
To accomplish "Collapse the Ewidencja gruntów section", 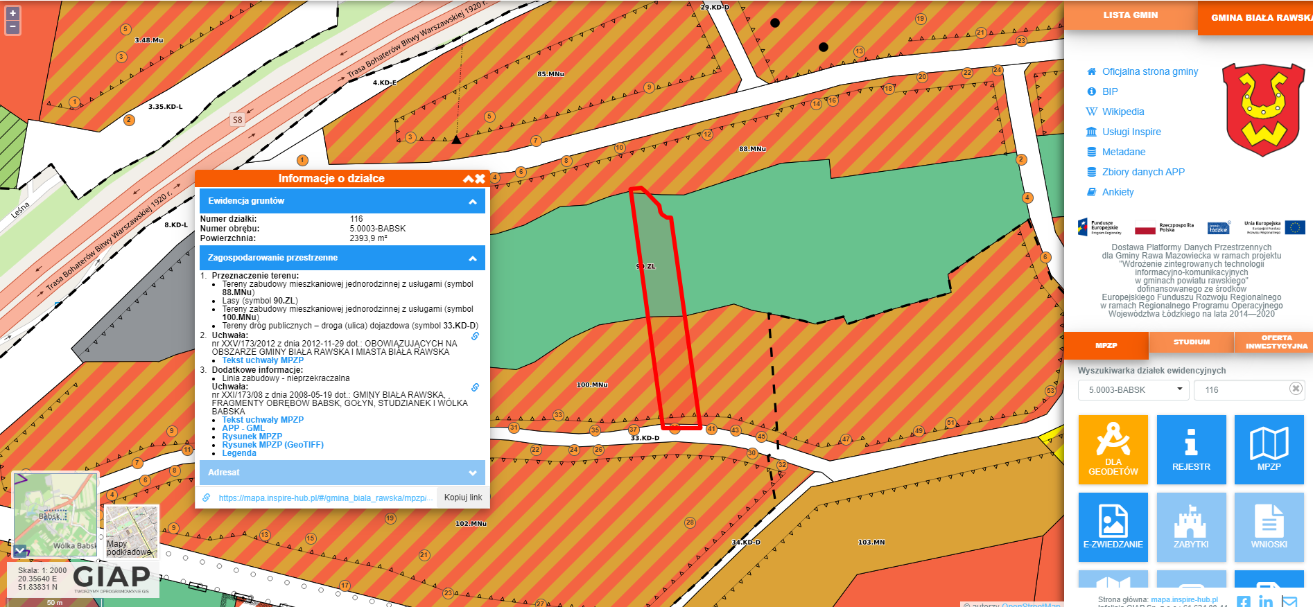I will tap(473, 202).
